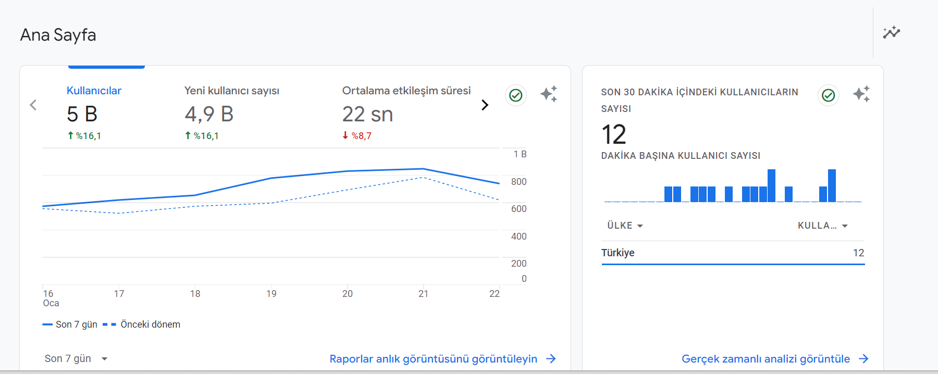
Task: Click the Ana Sayfa page title
Action: (58, 35)
